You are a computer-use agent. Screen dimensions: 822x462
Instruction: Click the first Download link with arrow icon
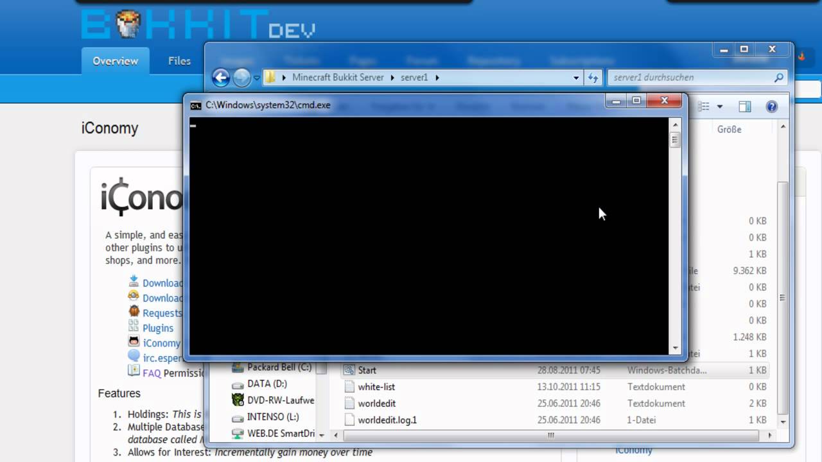162,283
